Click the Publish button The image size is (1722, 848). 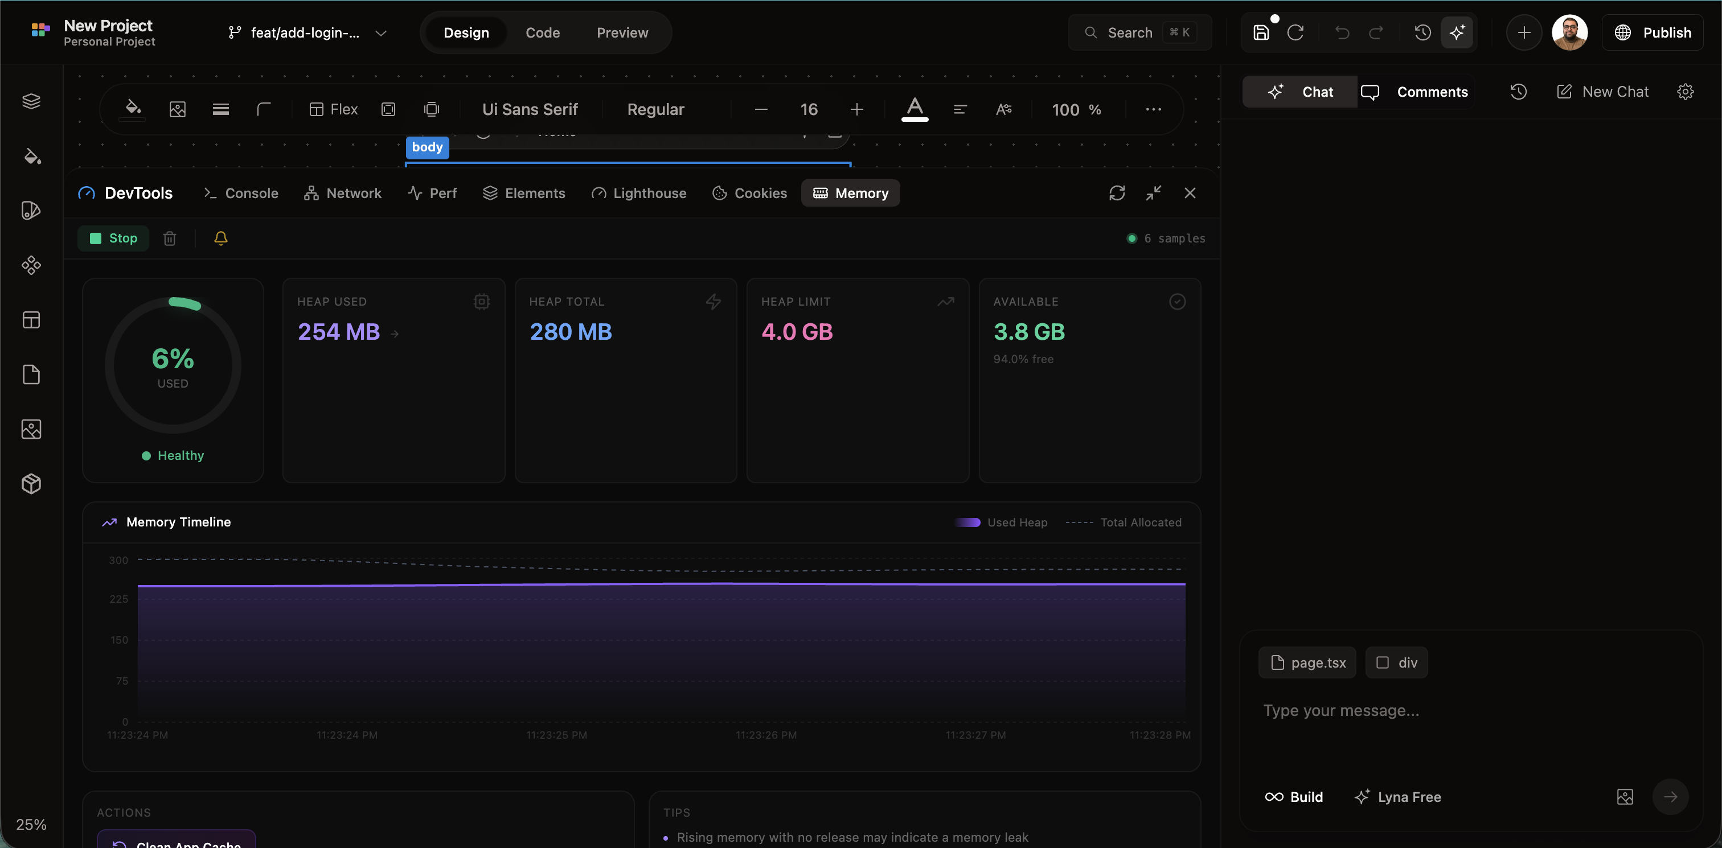click(x=1653, y=33)
